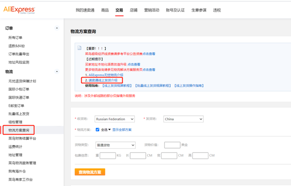Screen dimensions: 291x186
Task: Collapse the 物流 sidebar section
Action: tap(57, 71)
